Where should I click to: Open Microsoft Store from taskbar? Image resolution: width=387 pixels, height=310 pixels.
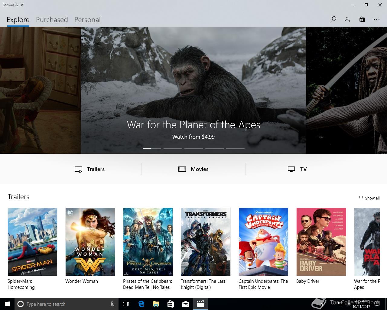click(x=171, y=304)
